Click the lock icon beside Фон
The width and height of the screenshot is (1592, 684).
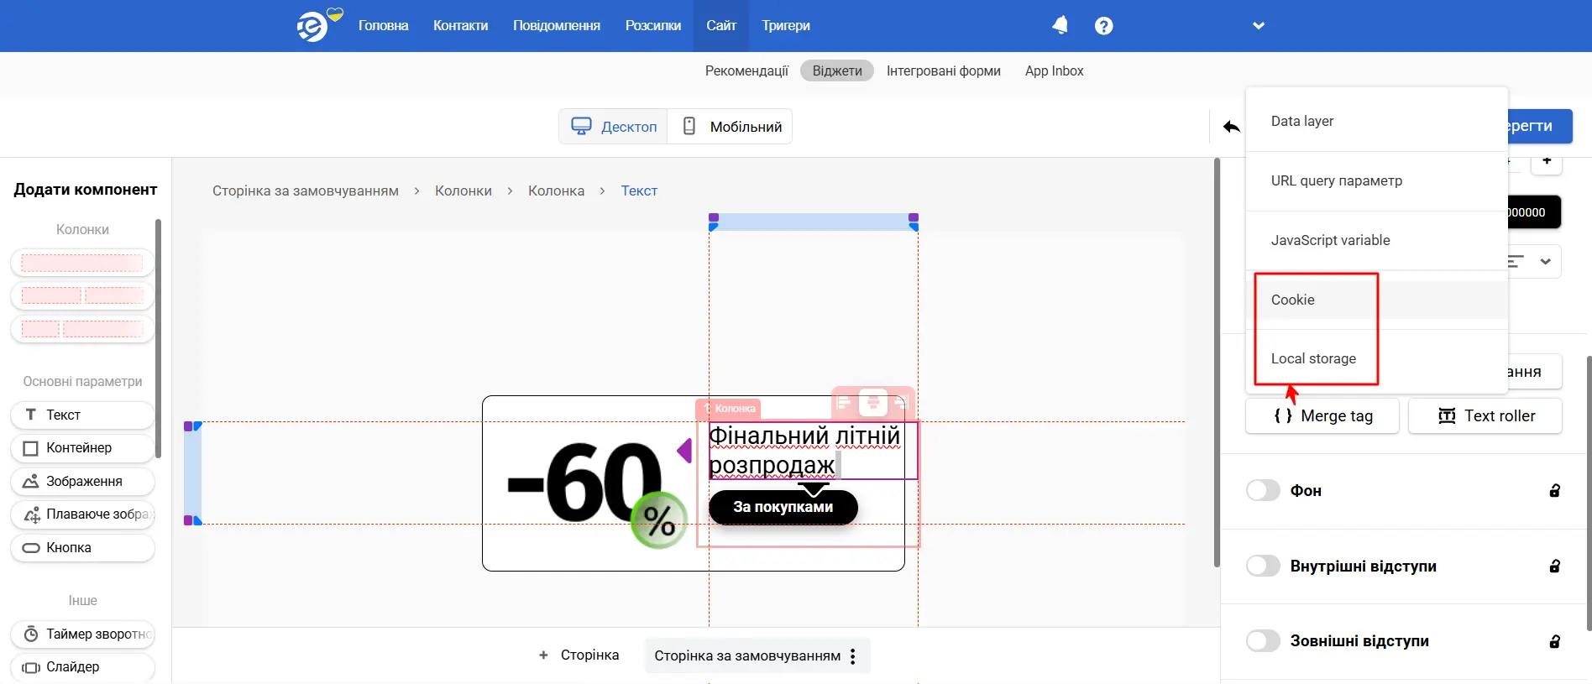(1554, 491)
